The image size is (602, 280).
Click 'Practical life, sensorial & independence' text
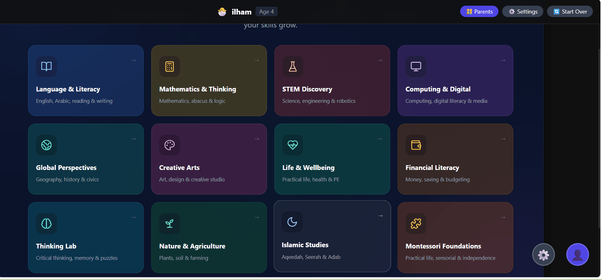coord(450,258)
